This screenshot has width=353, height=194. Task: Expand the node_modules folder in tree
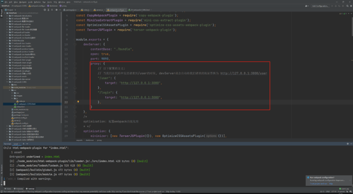[10, 87]
